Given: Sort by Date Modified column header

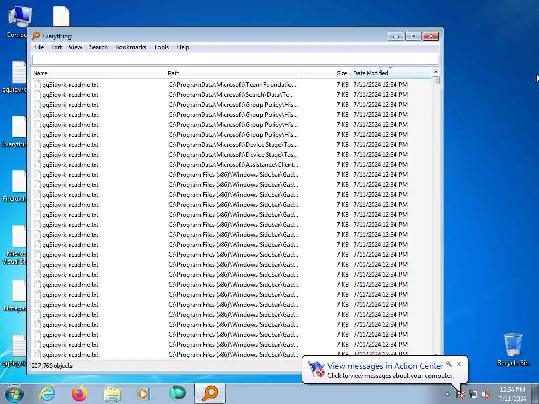Looking at the screenshot, I should [x=391, y=73].
